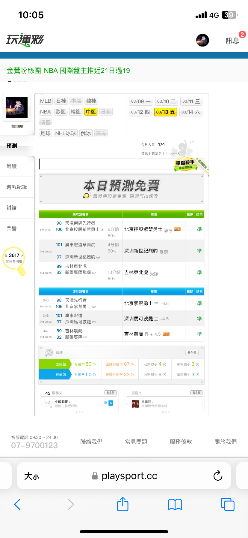Tap the Safari share icon

pos(123,504)
